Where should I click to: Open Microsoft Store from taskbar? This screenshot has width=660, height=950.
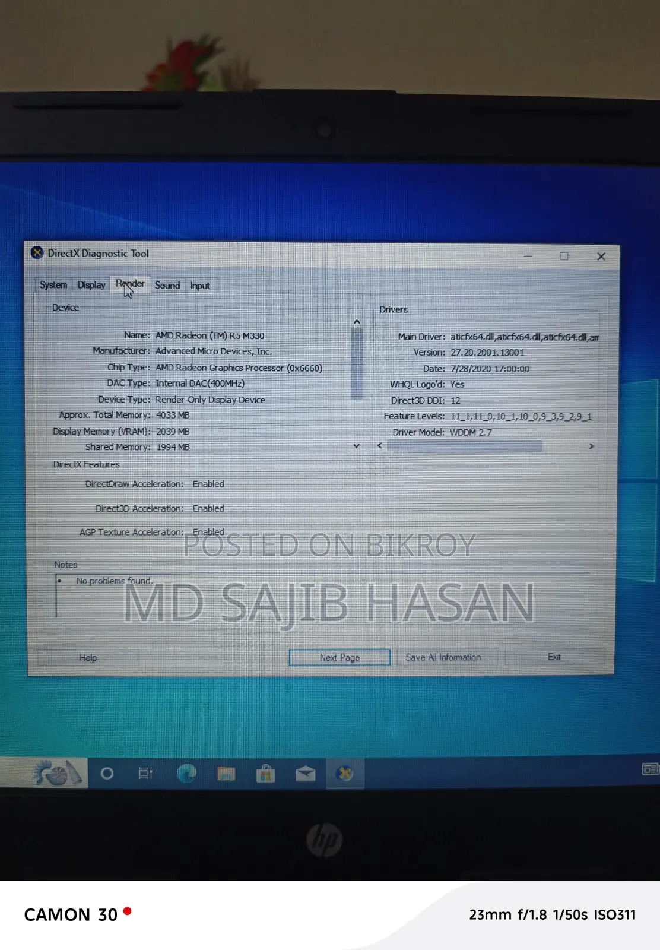265,774
